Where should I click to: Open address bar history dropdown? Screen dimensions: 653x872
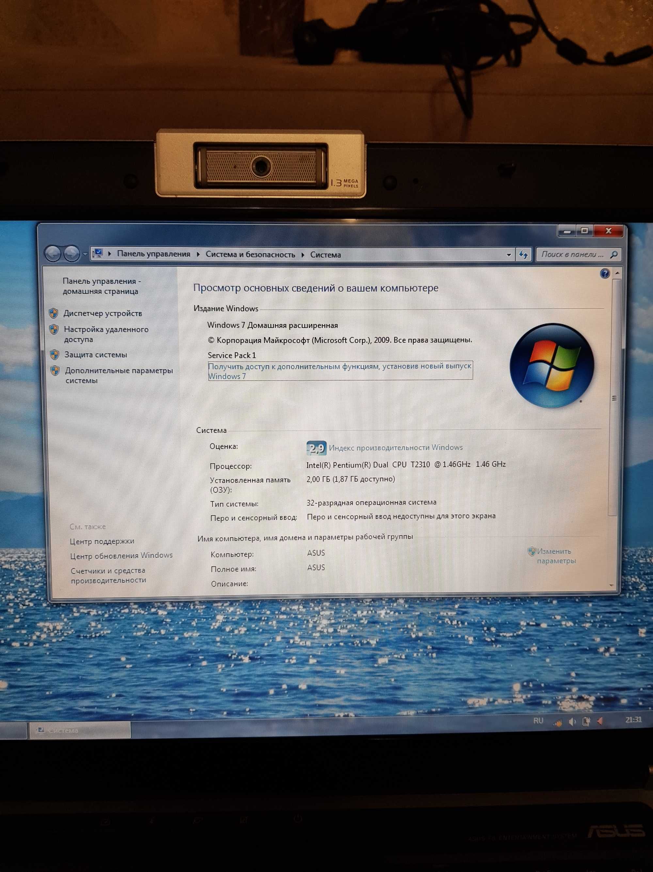[509, 255]
